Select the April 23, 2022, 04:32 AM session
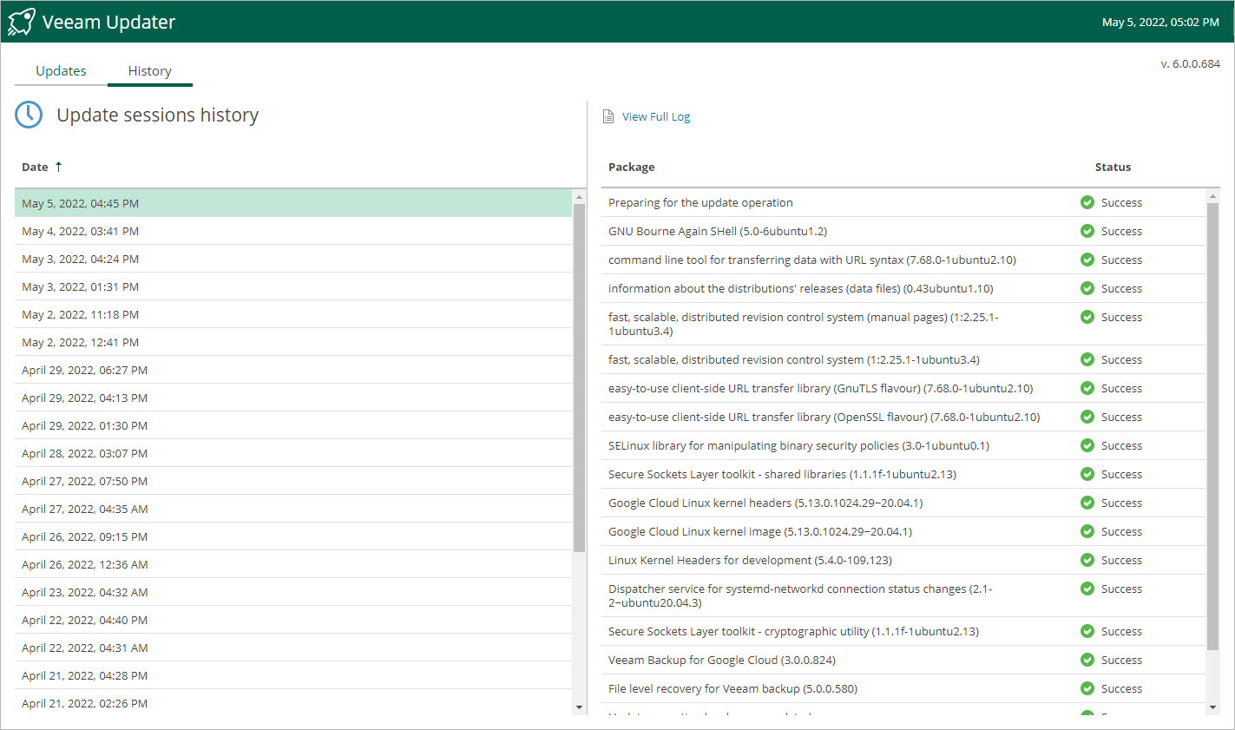 pos(293,592)
